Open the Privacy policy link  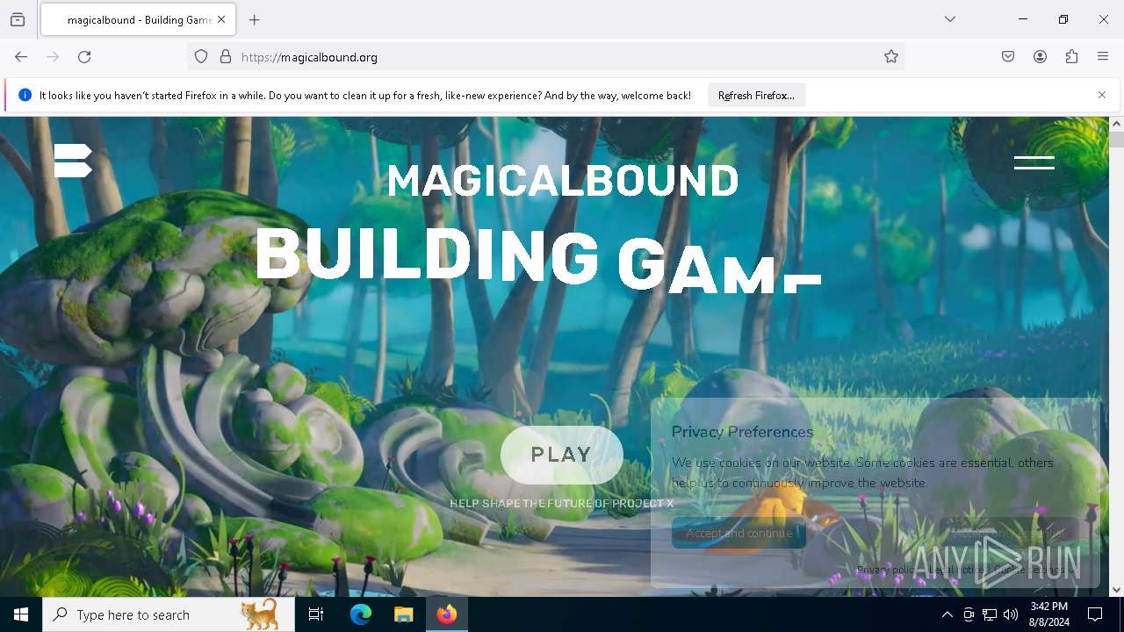coord(886,570)
